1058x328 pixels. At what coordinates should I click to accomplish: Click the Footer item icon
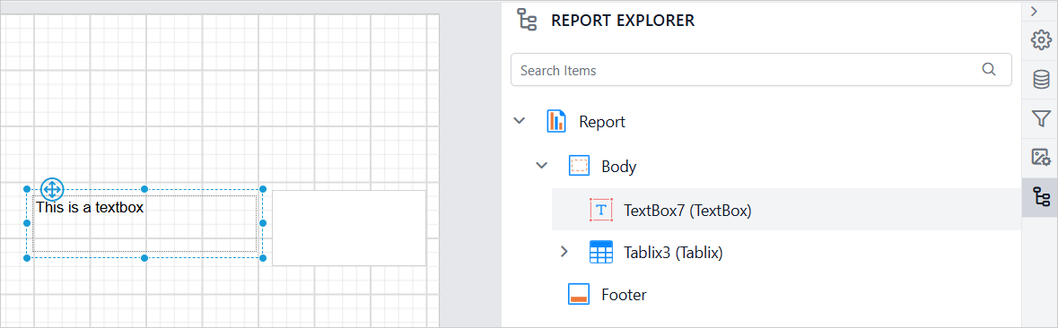(579, 295)
